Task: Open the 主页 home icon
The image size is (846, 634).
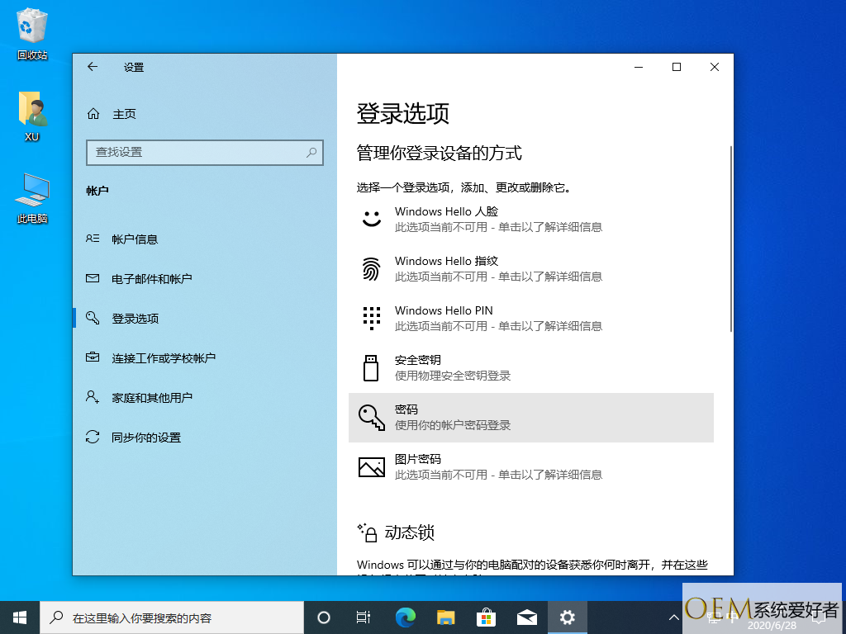Action: pos(93,114)
